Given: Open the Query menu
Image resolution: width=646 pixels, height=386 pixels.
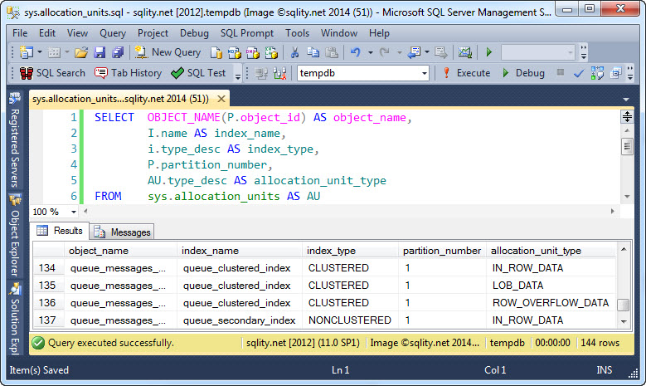Looking at the screenshot, I should pos(113,33).
